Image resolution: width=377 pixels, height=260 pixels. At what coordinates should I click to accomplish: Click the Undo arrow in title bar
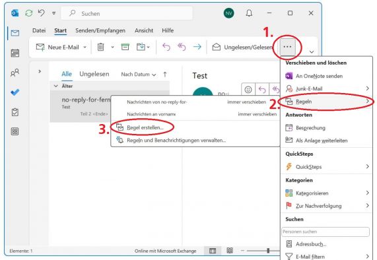pos(42,13)
